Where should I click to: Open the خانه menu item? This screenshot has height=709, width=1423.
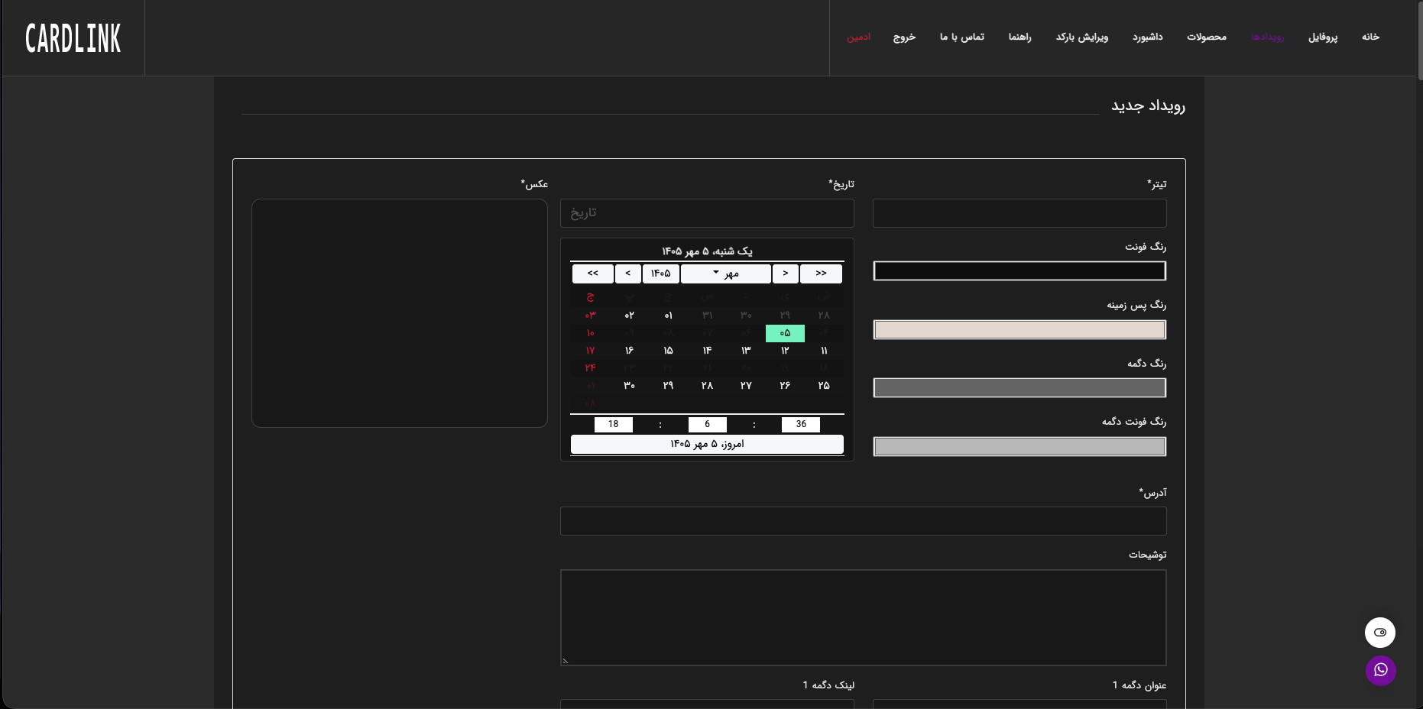point(1370,37)
